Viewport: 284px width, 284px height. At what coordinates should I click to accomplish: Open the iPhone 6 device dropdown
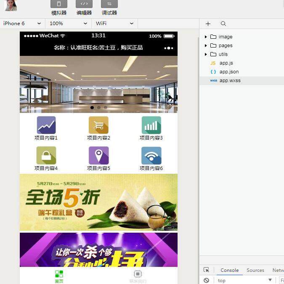tap(22, 24)
